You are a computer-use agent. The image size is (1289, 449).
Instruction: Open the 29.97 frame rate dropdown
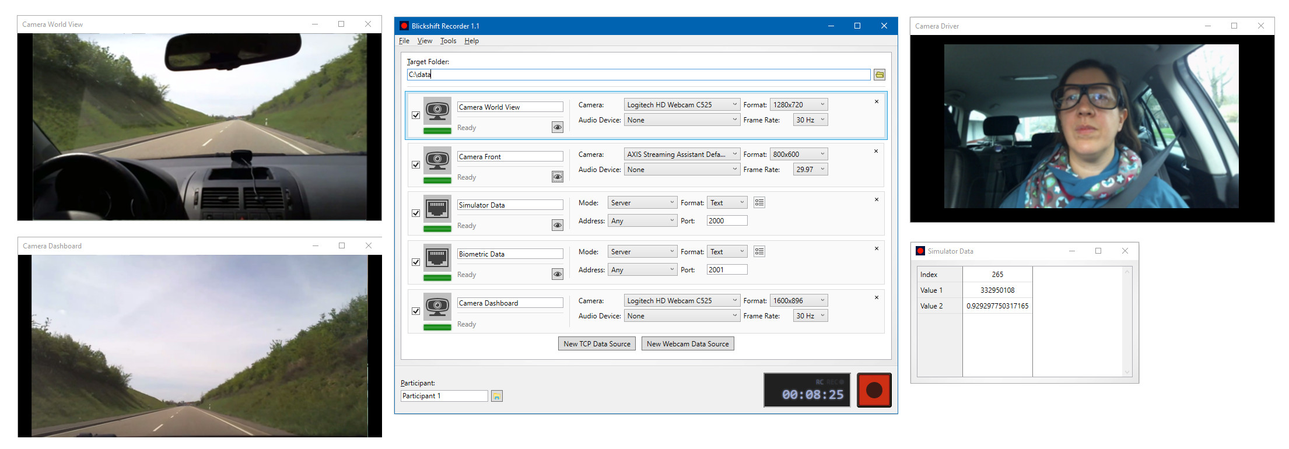[x=810, y=170]
